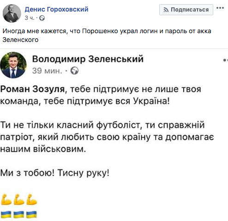Open the 3 ч. post timestamp
This screenshot has height=221, width=228.
pyautogui.click(x=30, y=18)
